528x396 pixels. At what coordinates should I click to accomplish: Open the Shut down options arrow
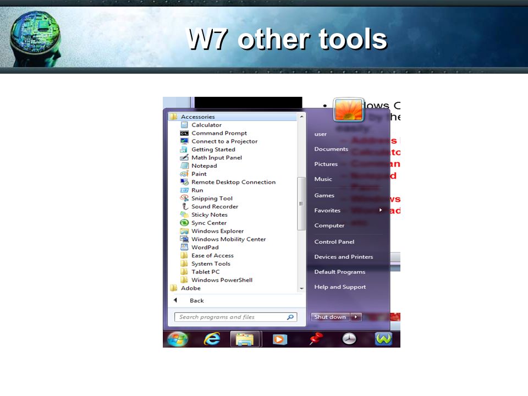(x=356, y=317)
